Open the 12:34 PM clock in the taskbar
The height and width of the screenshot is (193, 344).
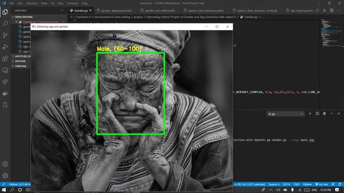325,190
